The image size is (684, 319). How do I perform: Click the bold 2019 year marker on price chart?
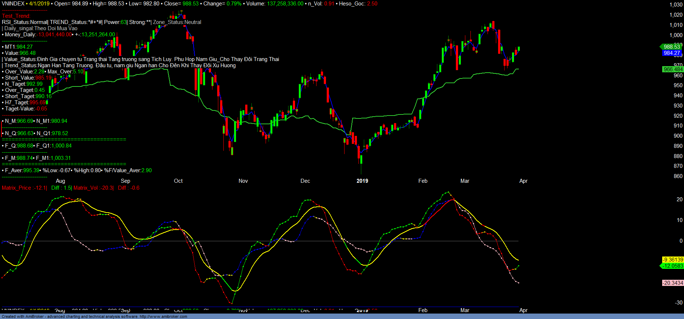click(x=362, y=181)
